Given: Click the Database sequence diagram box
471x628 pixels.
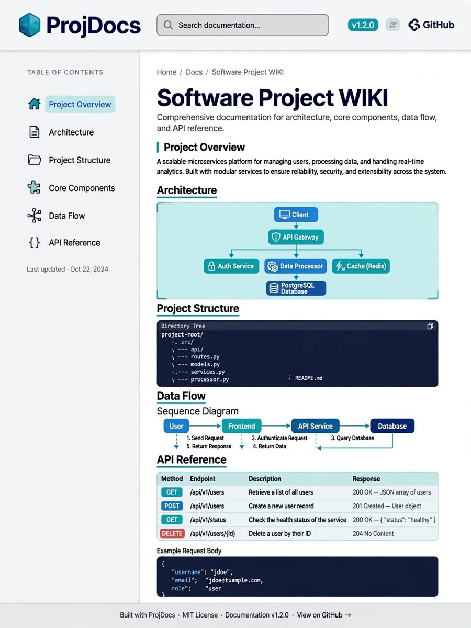Looking at the screenshot, I should (x=392, y=426).
